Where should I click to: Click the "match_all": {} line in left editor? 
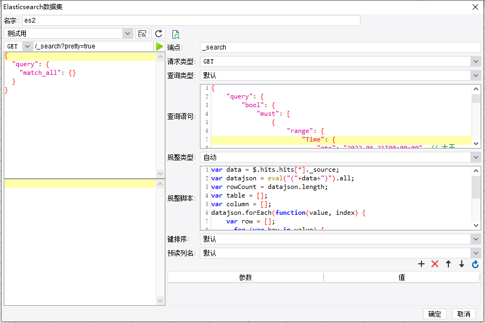[x=48, y=73]
